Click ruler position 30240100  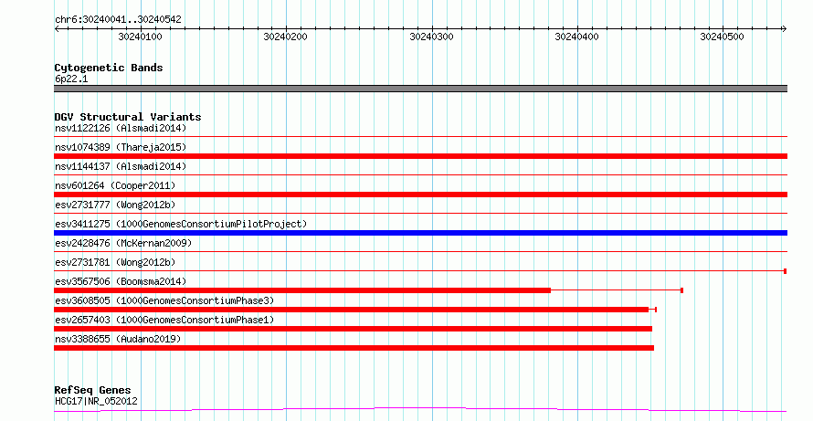tap(140, 37)
